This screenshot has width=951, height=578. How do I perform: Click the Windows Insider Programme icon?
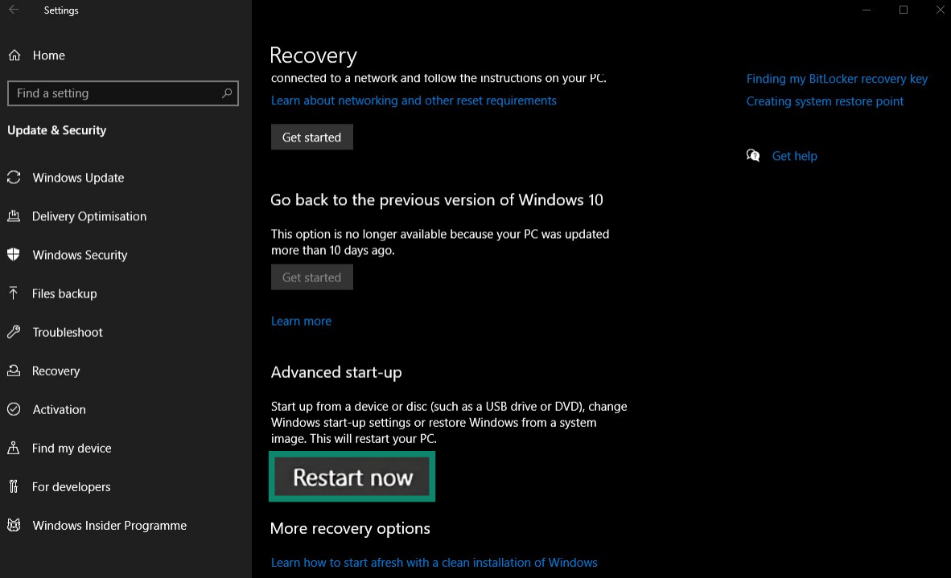pos(15,525)
